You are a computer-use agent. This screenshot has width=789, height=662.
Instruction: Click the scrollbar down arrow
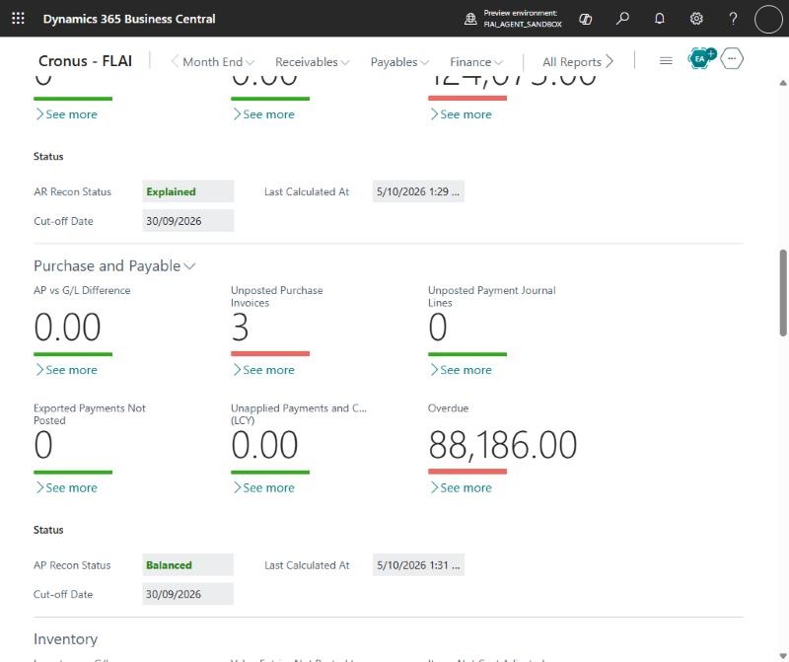pyautogui.click(x=783, y=656)
